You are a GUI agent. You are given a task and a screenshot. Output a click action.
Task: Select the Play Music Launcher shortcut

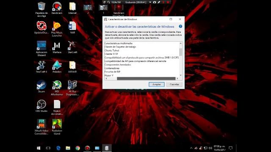click(57, 29)
